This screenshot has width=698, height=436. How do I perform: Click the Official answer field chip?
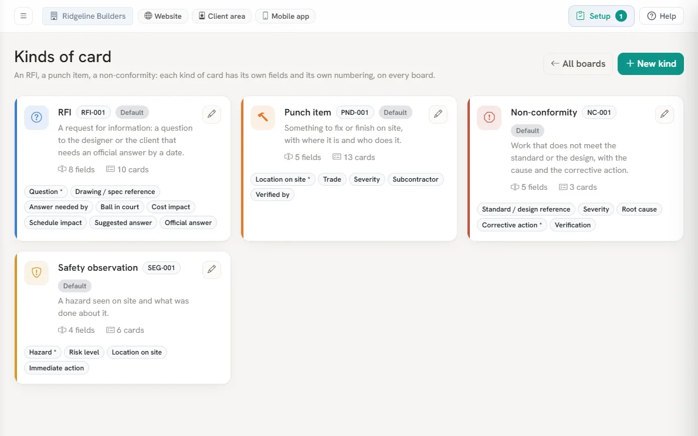click(188, 223)
